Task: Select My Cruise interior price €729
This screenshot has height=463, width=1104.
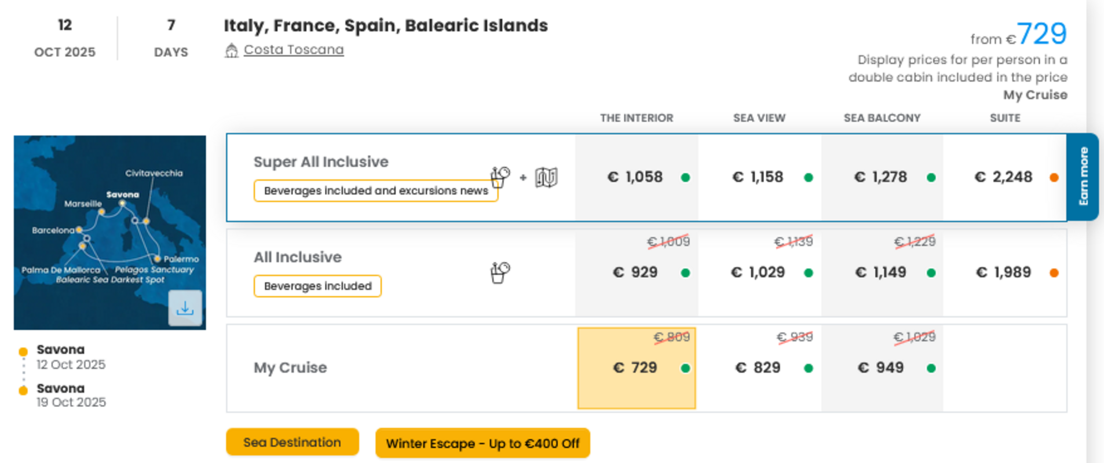Action: click(637, 368)
